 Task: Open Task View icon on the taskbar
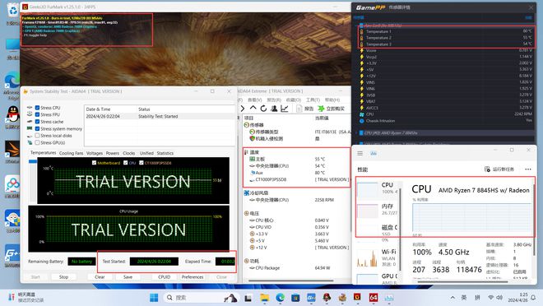click(x=248, y=298)
